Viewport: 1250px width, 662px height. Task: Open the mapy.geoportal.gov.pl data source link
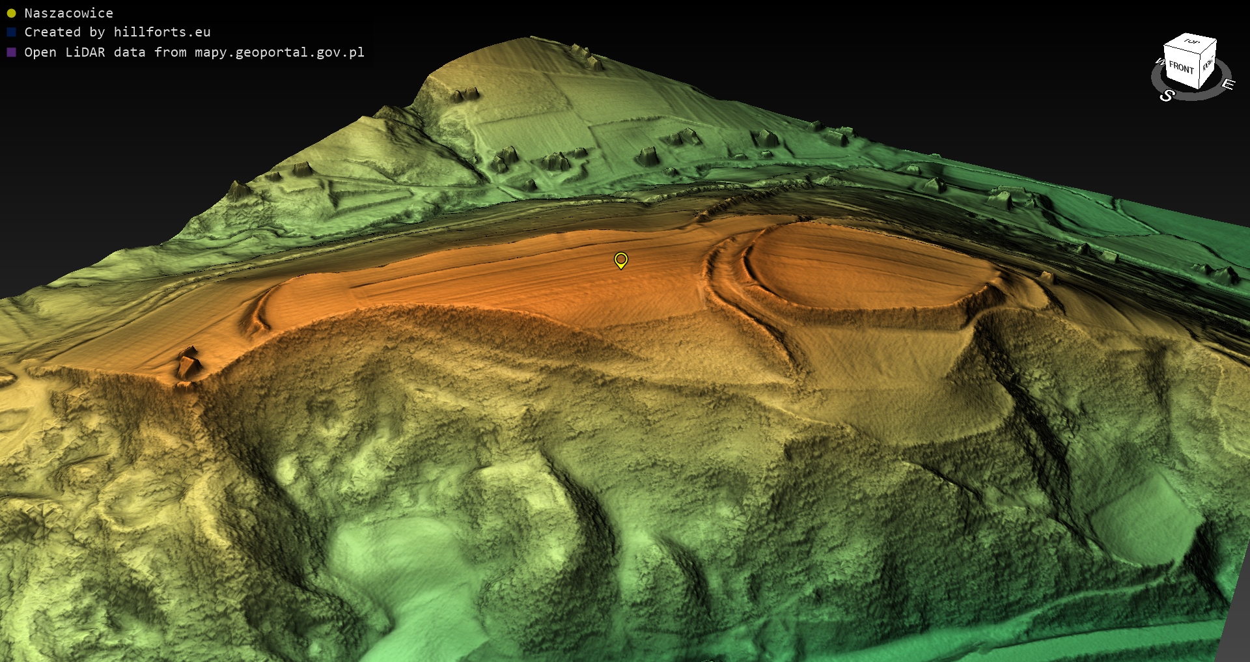click(x=279, y=52)
